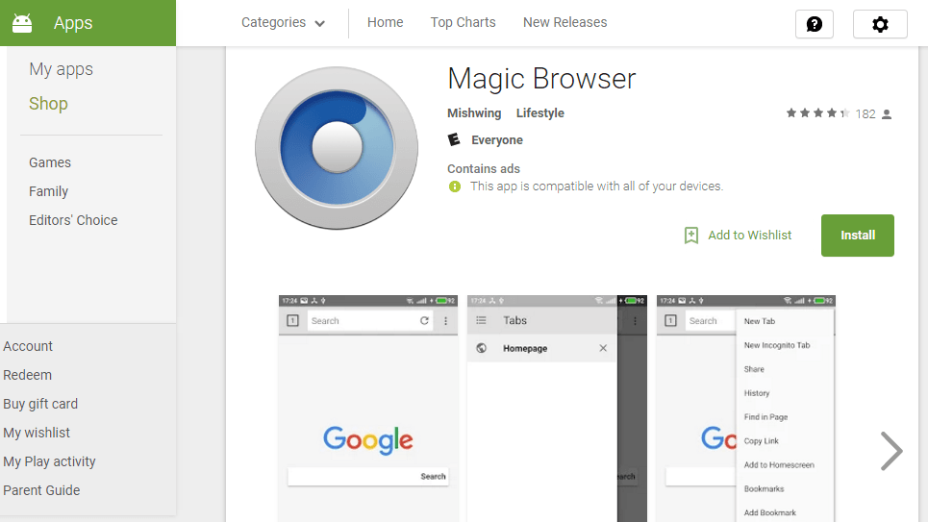This screenshot has width=928, height=522.
Task: Click the Contains ads label
Action: (484, 168)
